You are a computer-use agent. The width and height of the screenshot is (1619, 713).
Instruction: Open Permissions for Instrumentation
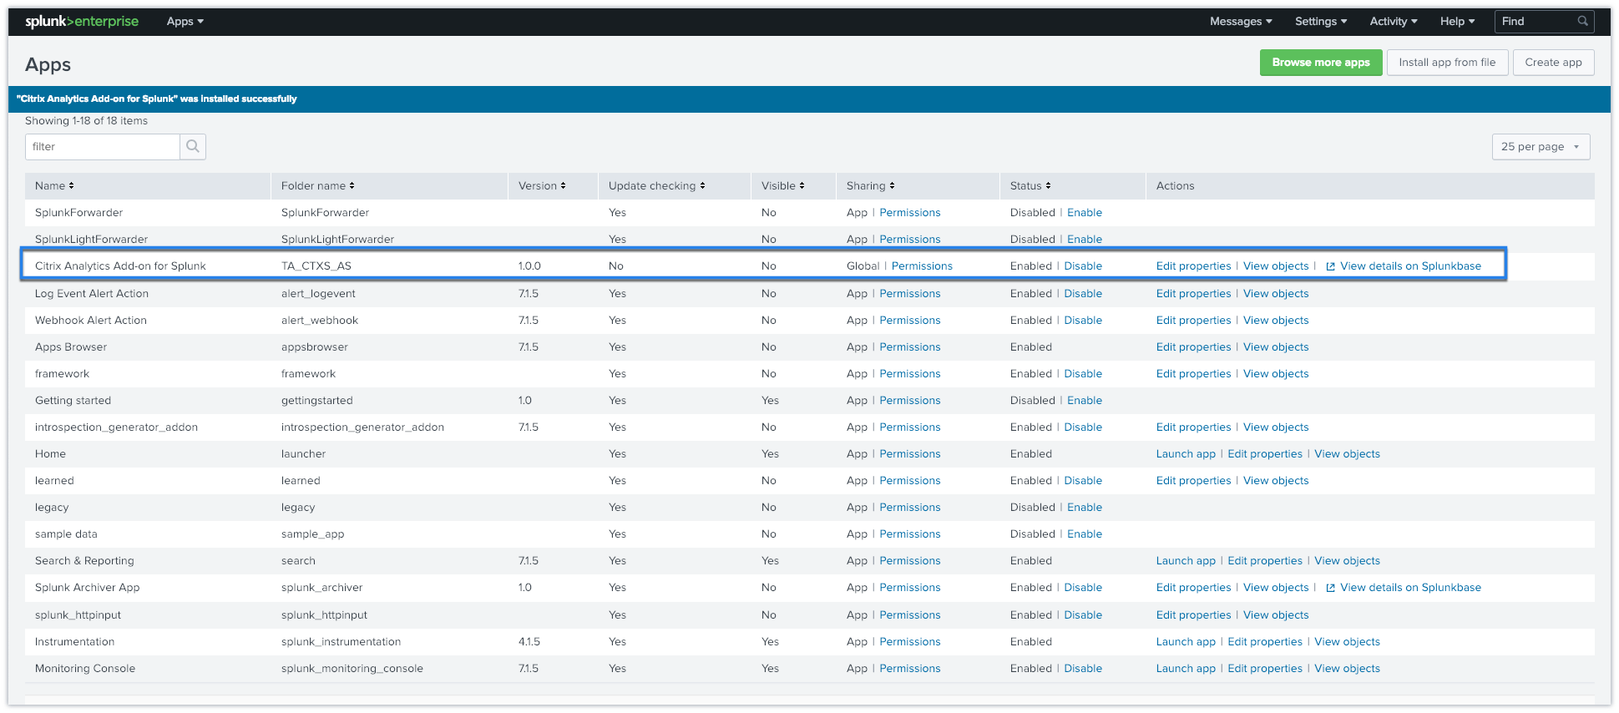(910, 642)
